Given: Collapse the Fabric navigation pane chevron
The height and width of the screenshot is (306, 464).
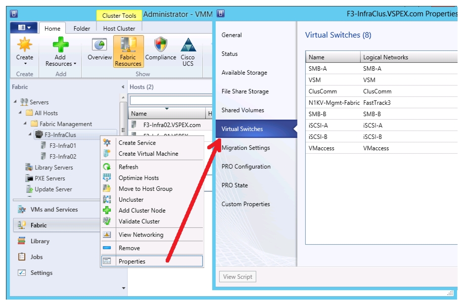Looking at the screenshot, I should (x=123, y=87).
